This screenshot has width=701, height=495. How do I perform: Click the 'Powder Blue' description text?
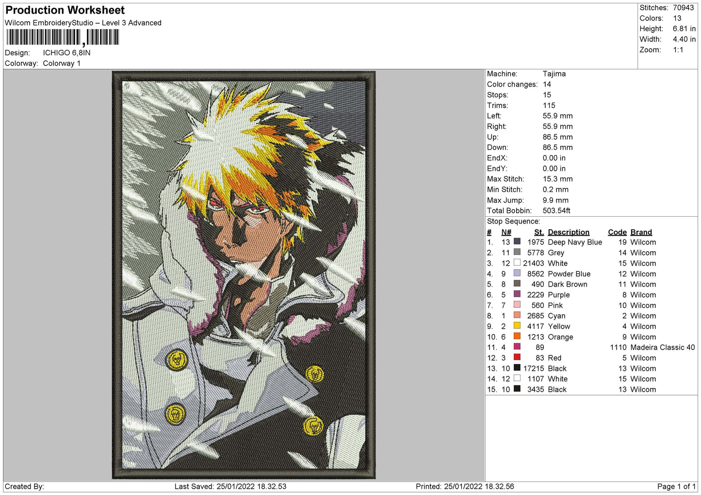[x=569, y=274]
